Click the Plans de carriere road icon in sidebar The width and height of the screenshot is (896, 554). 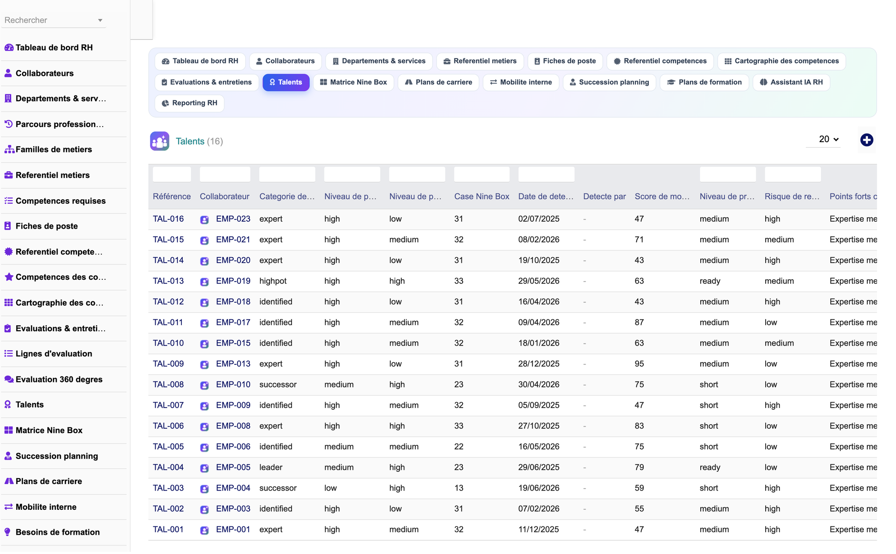(x=9, y=481)
